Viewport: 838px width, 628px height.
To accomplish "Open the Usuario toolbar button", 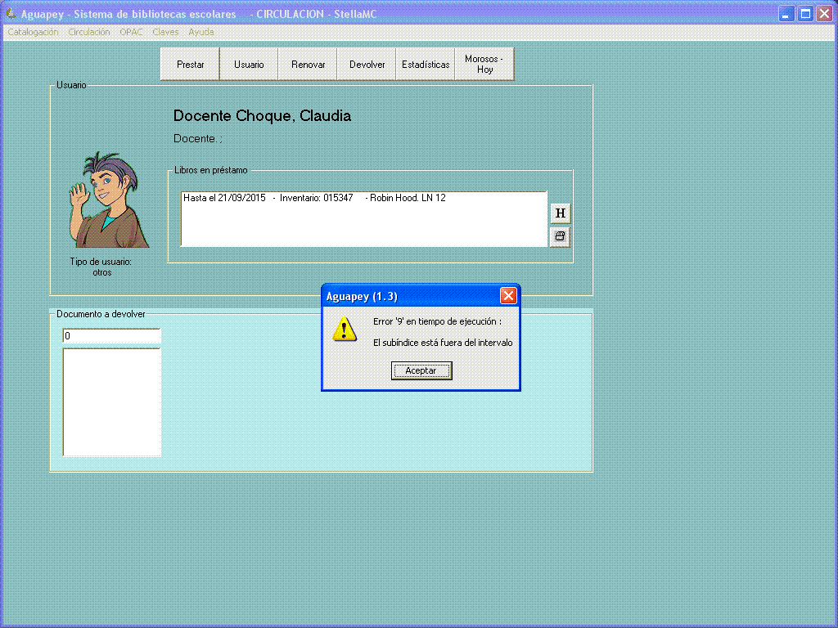I will [x=249, y=65].
